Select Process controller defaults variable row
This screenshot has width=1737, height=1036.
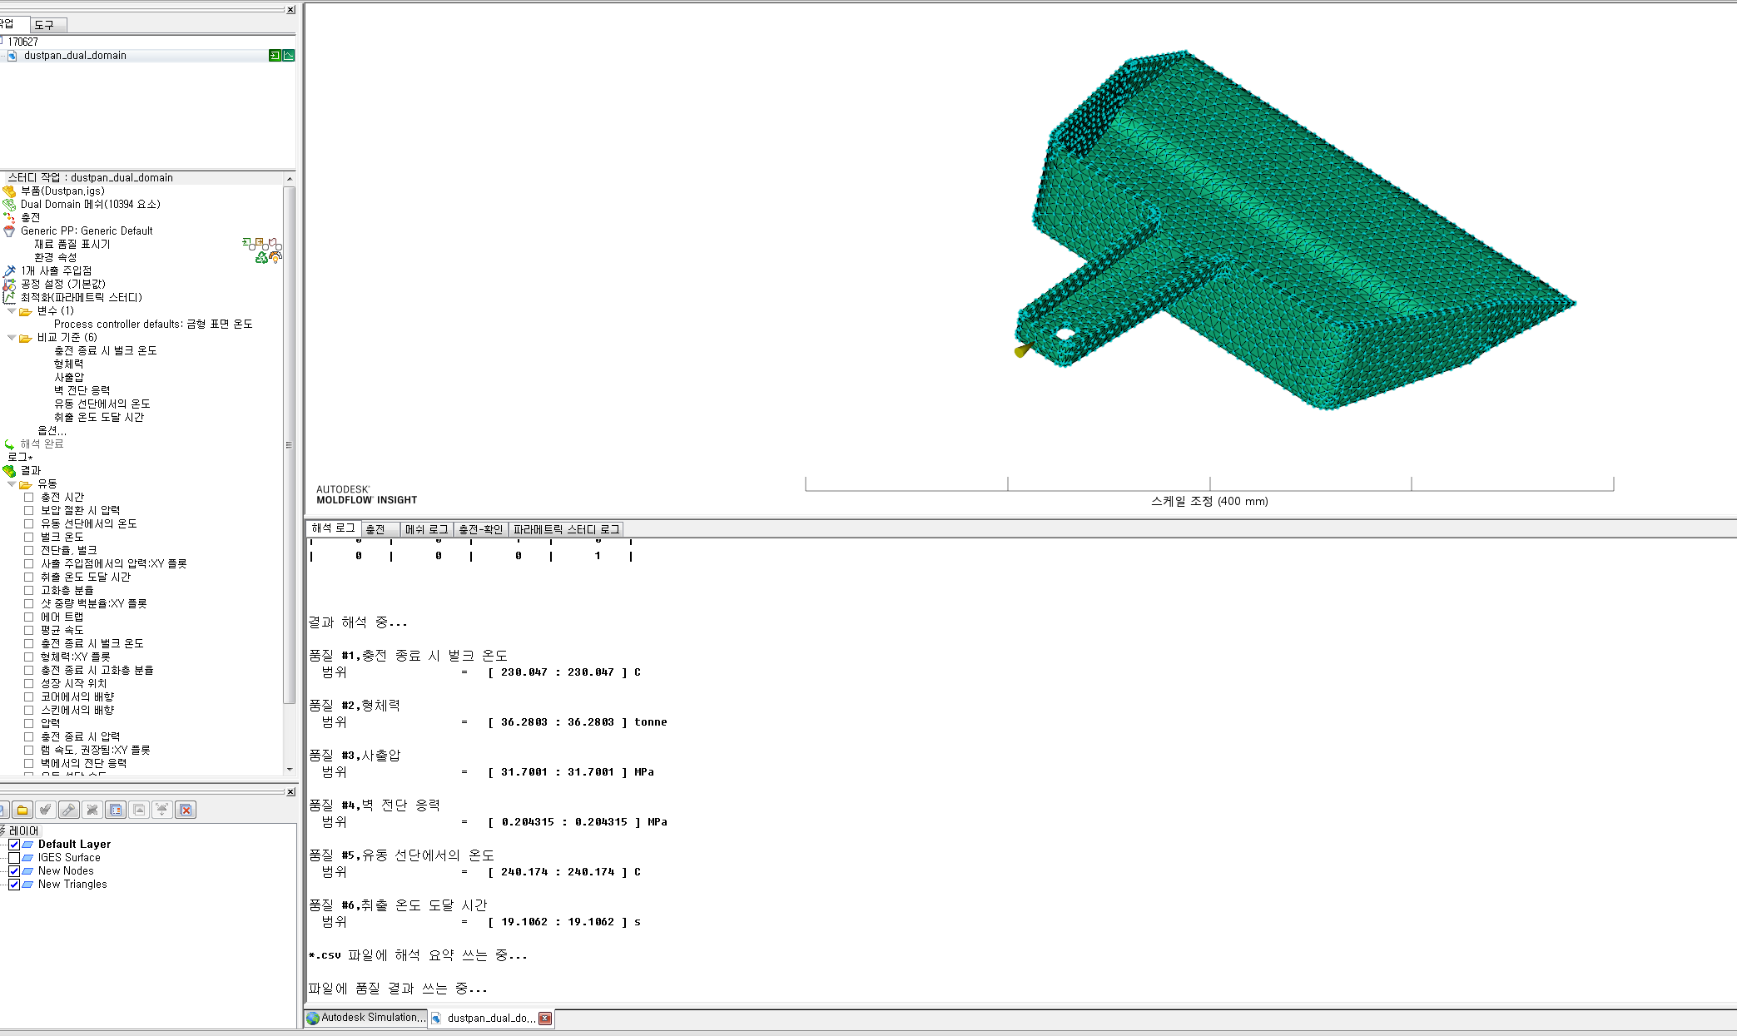(x=153, y=325)
